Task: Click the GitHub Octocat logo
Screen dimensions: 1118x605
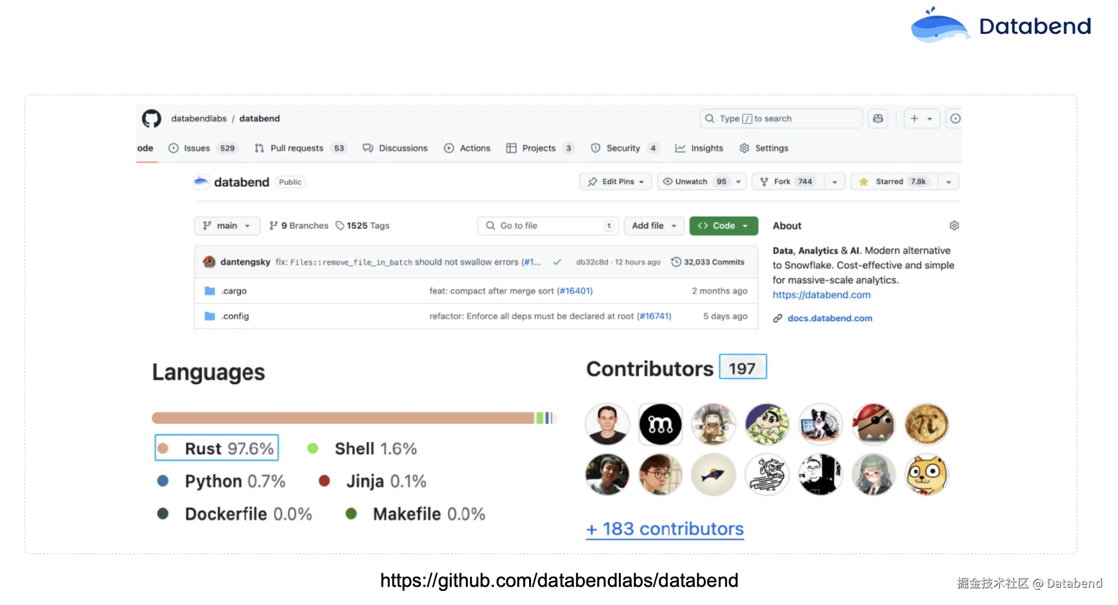Action: [151, 118]
